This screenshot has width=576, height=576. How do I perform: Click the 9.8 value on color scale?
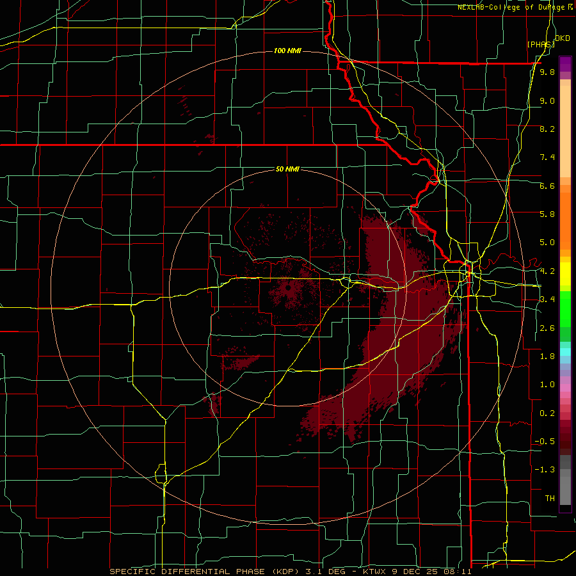(x=547, y=72)
